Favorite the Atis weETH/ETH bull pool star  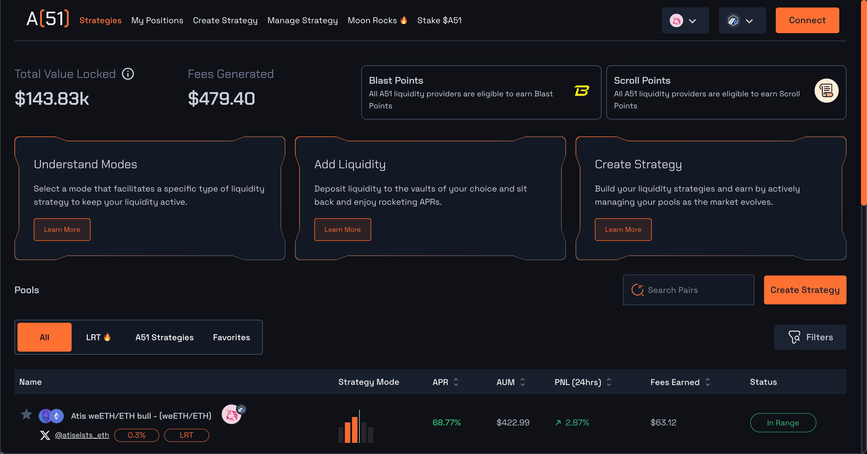click(26, 414)
